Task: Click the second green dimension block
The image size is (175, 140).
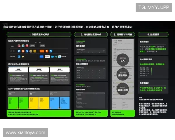Action: (23, 103)
